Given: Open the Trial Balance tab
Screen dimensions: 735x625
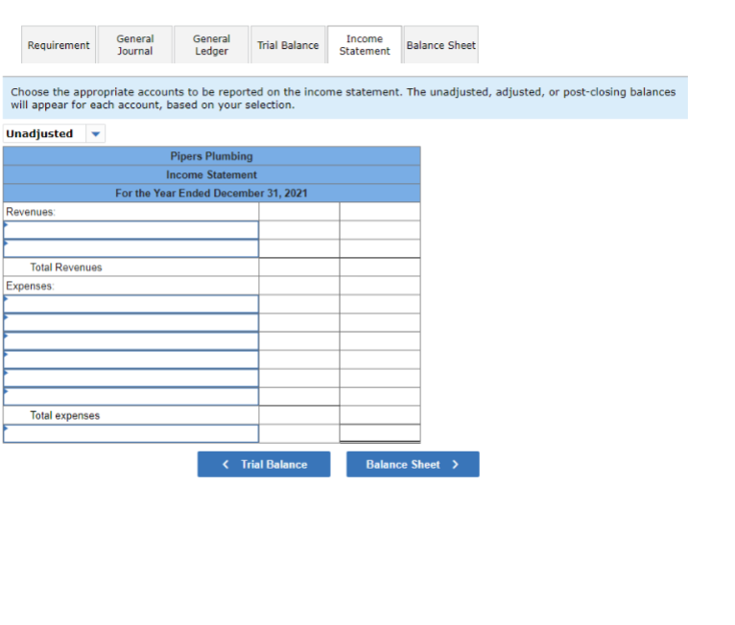Looking at the screenshot, I should click(x=288, y=45).
